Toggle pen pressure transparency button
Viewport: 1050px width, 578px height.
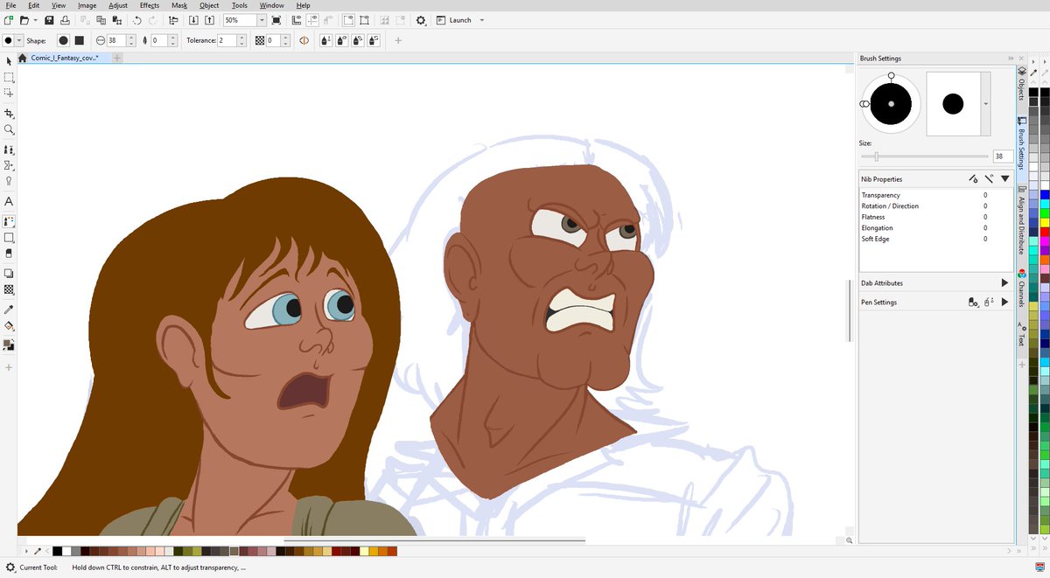(342, 40)
